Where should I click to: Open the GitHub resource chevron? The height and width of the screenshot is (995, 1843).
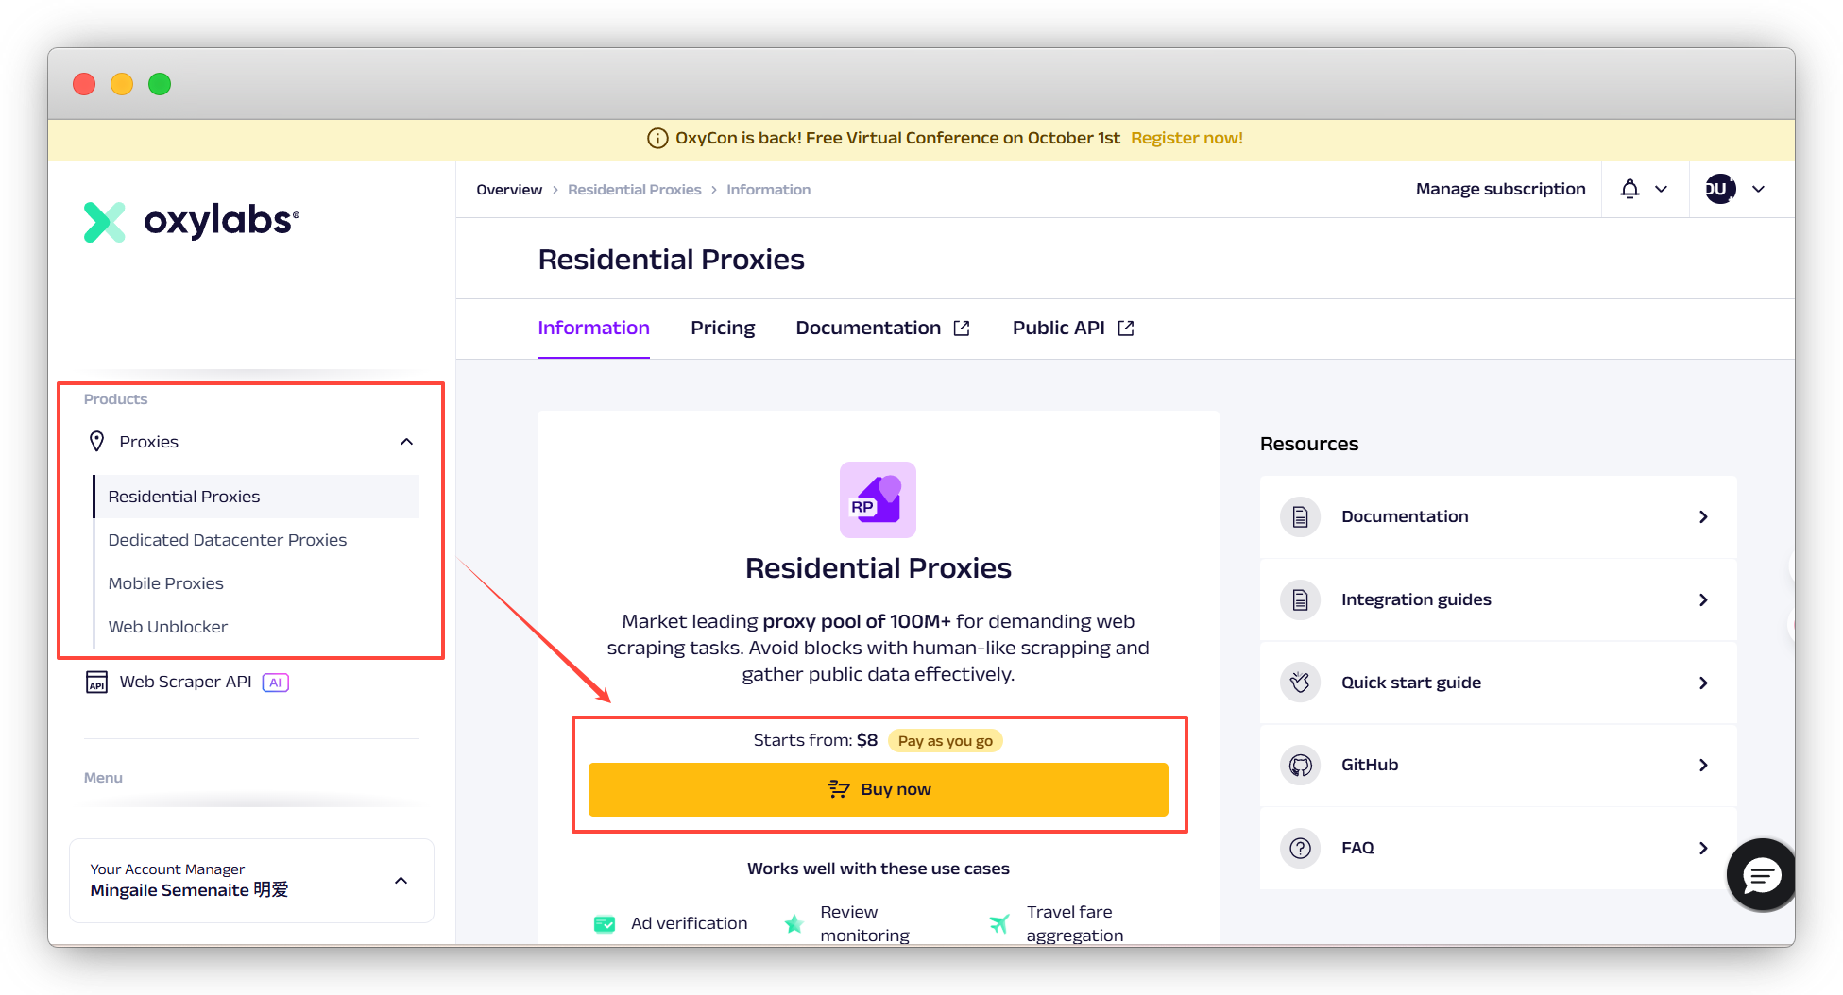pos(1703,765)
